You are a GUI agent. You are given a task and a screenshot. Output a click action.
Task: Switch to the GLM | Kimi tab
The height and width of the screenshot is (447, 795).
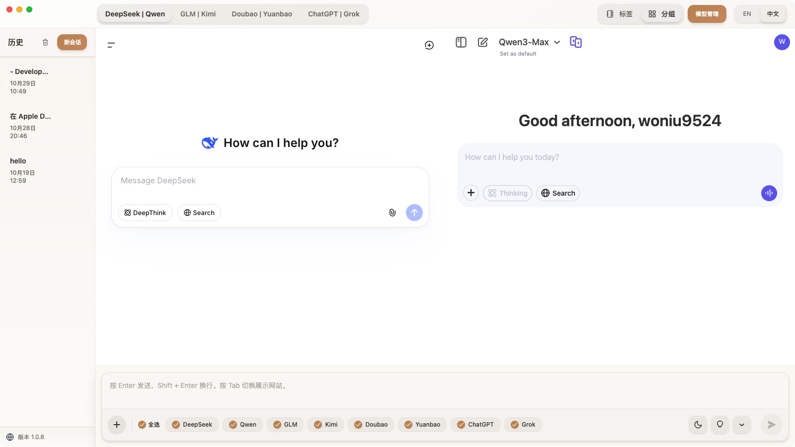click(198, 14)
